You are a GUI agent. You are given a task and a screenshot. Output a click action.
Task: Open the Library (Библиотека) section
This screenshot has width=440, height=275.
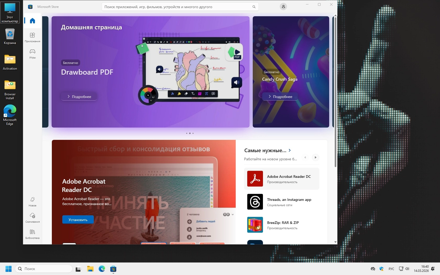pos(32,234)
